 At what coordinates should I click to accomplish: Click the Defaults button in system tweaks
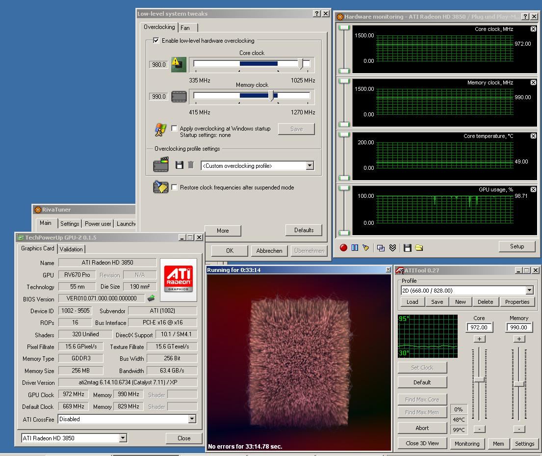304,230
